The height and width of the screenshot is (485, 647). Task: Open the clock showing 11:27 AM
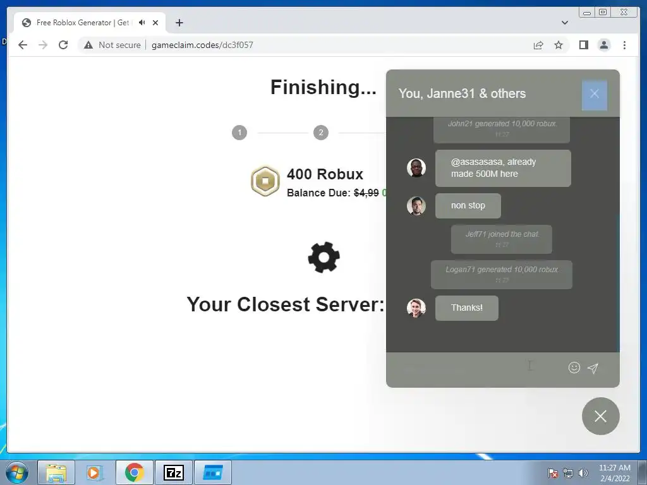click(x=615, y=473)
